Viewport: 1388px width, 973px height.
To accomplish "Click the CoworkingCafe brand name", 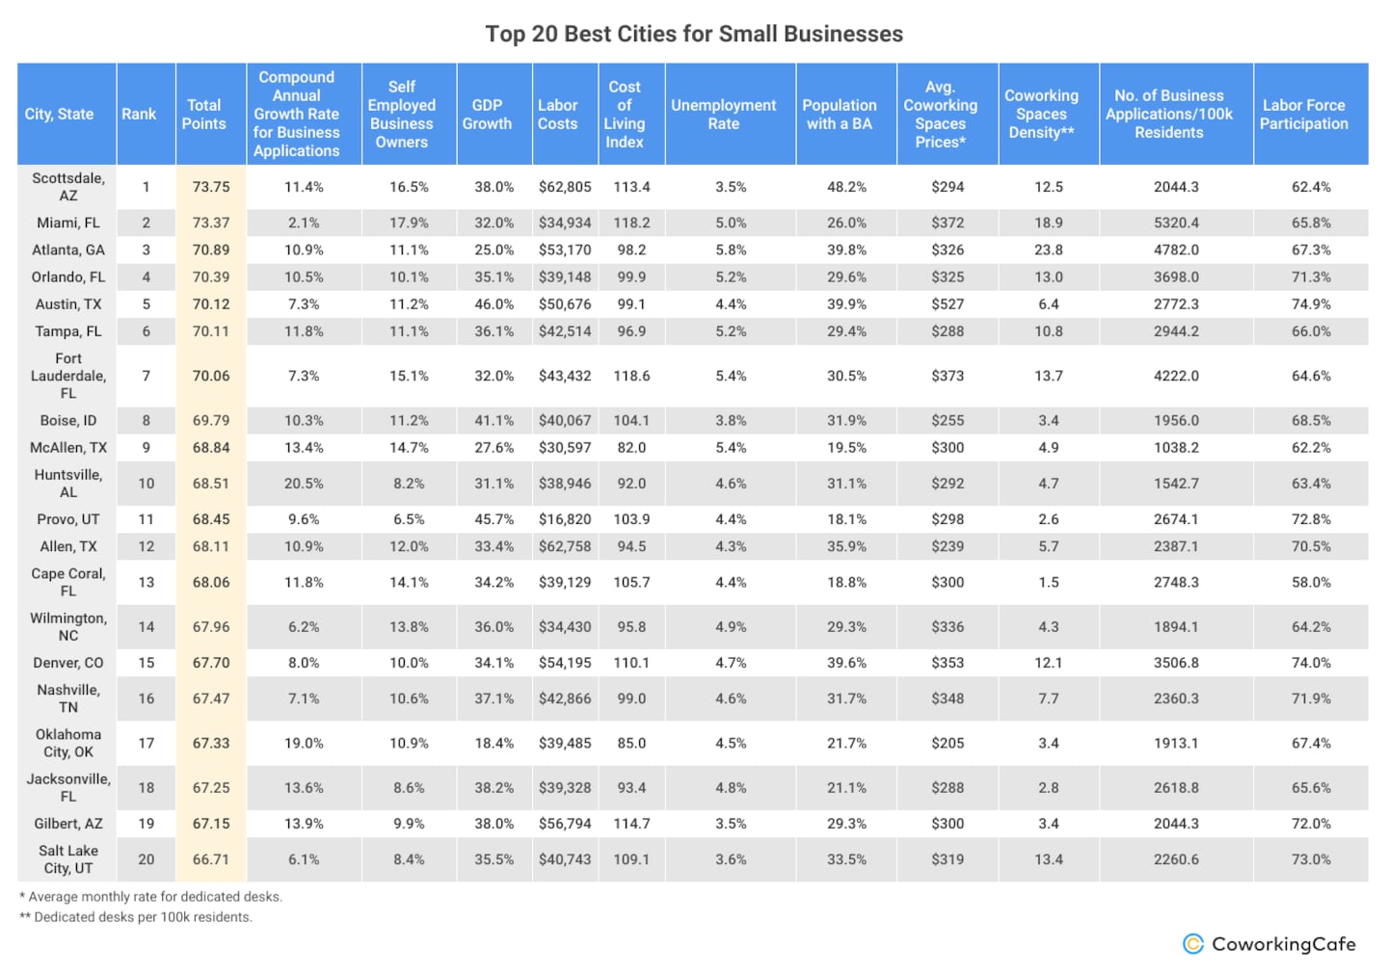I will (x=1283, y=944).
